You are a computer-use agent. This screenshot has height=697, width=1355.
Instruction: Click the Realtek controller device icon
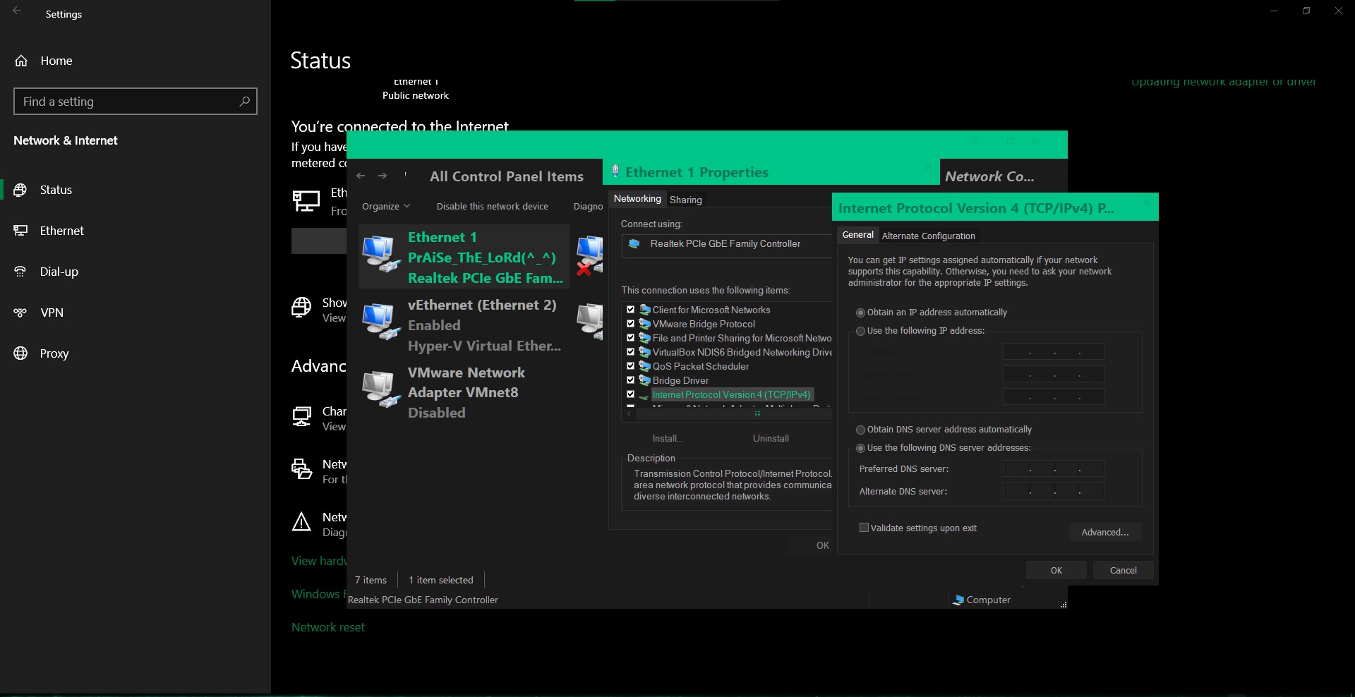[x=634, y=244]
